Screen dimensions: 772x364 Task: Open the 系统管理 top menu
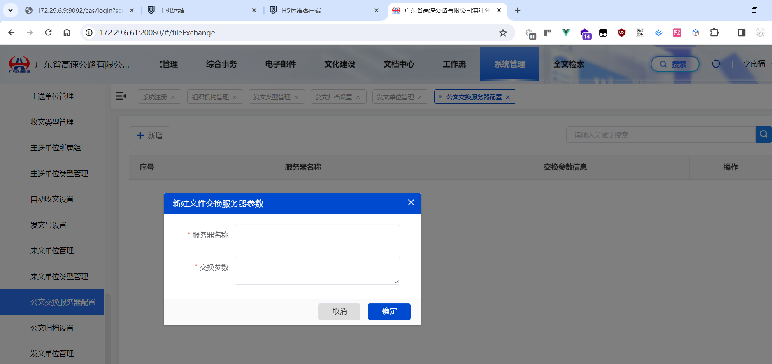[x=509, y=64]
